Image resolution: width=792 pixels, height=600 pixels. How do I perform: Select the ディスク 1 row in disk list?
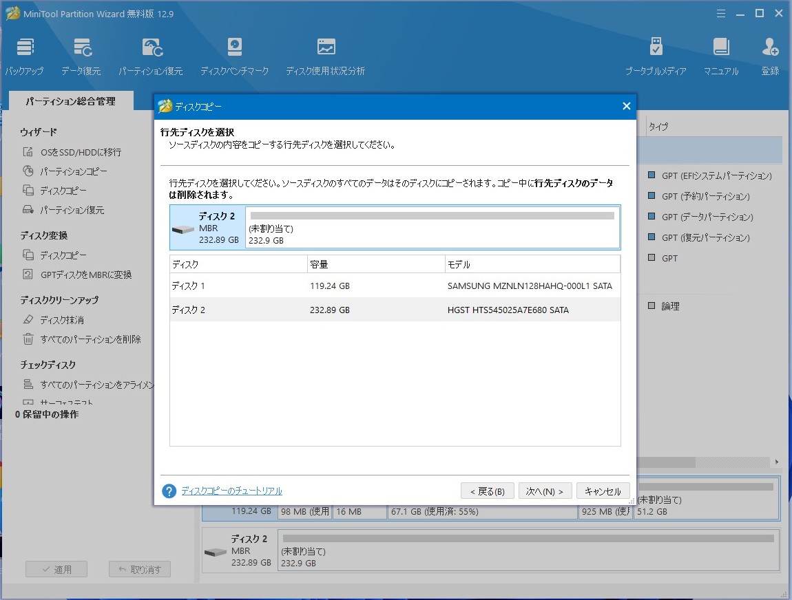pyautogui.click(x=395, y=286)
